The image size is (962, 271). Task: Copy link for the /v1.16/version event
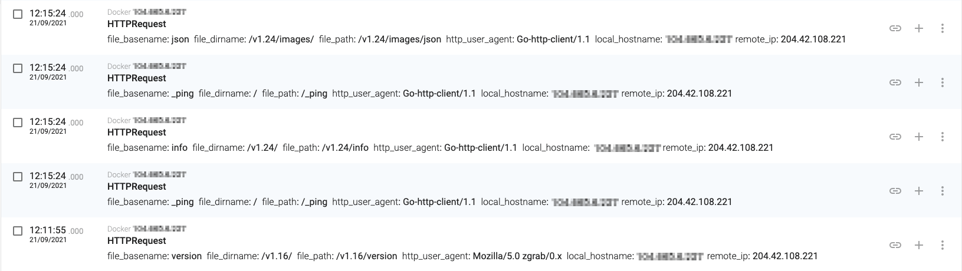895,245
